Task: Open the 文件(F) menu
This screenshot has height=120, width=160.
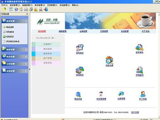Action: coord(4,5)
